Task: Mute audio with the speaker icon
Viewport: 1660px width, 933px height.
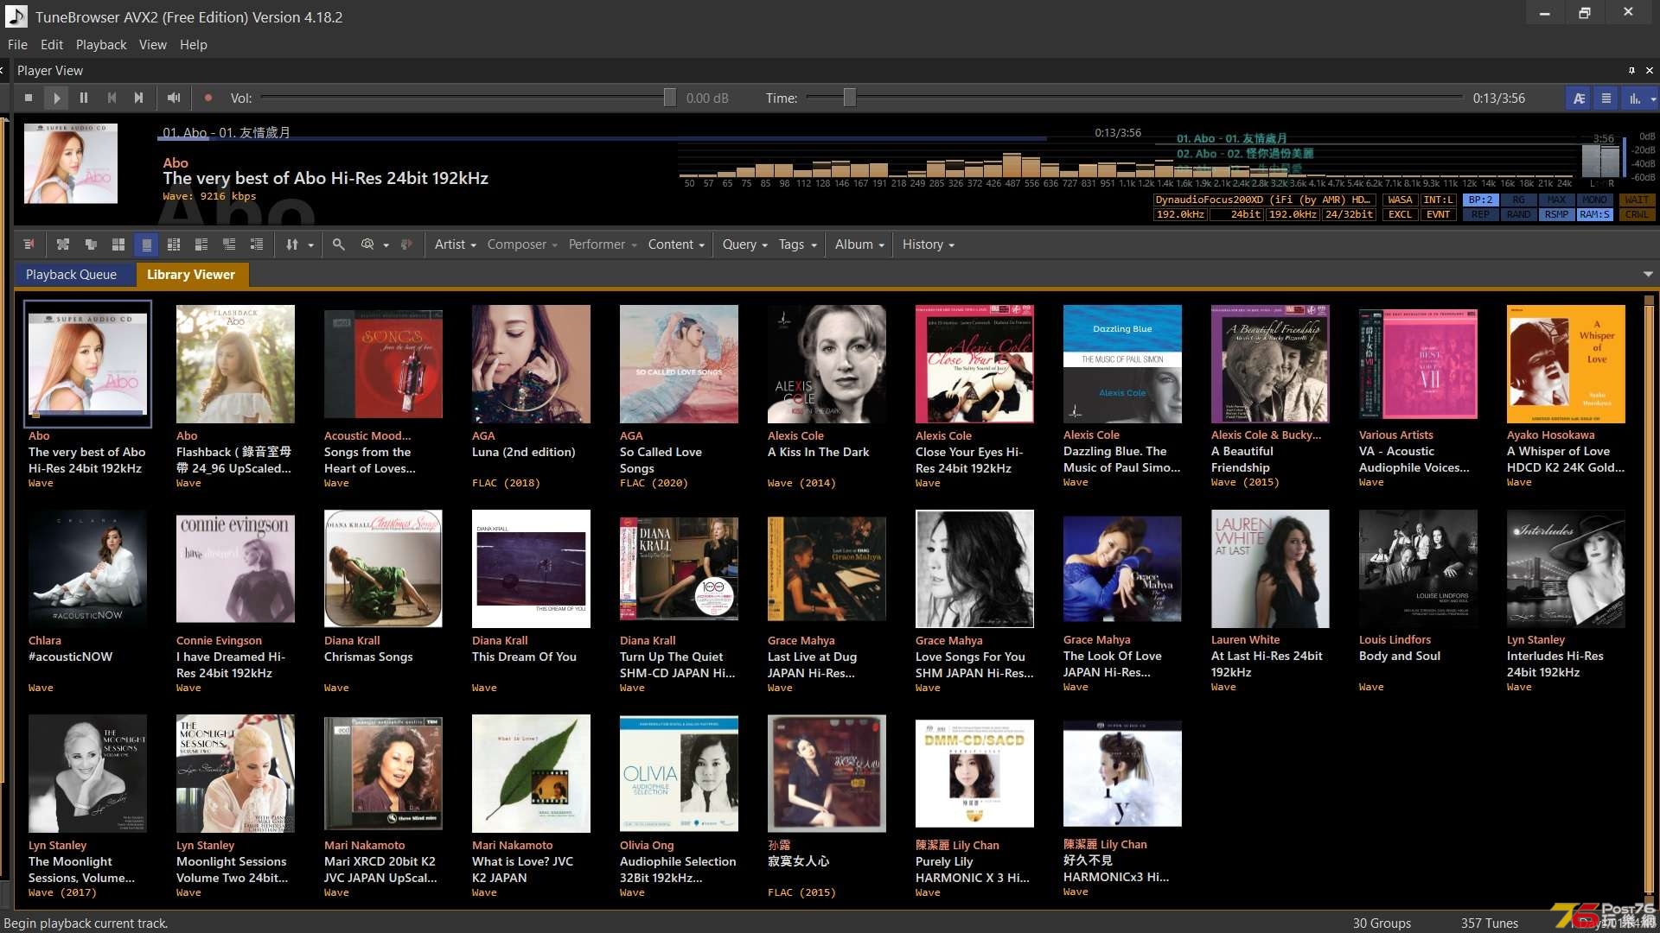Action: point(174,98)
